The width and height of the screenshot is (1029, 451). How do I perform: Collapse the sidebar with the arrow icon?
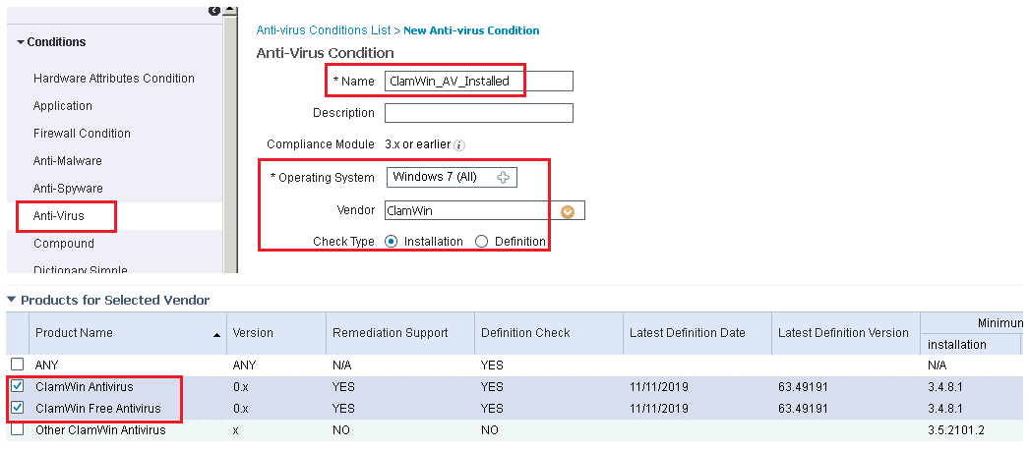click(213, 11)
